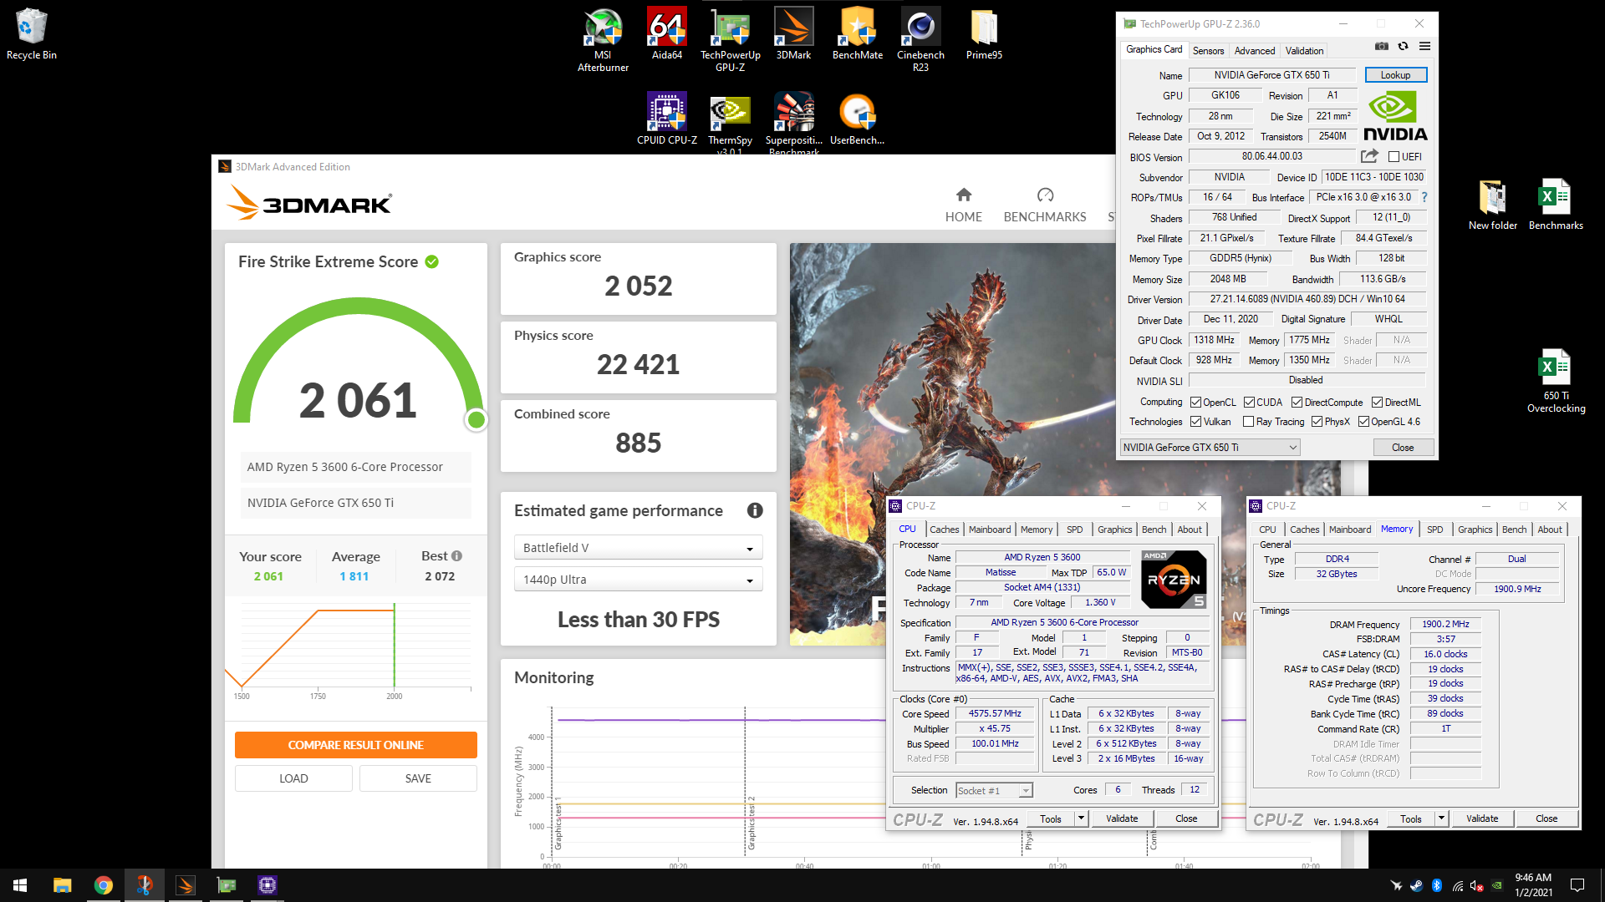Toggle the UEFI checkbox in GPU-Z
Image resolution: width=1605 pixels, height=902 pixels.
(1394, 157)
